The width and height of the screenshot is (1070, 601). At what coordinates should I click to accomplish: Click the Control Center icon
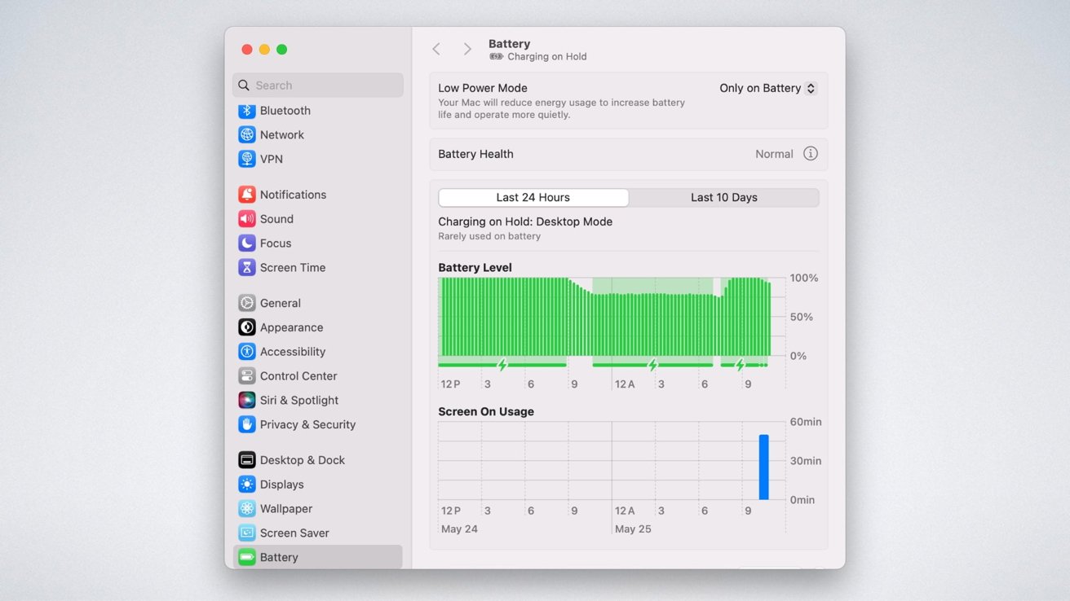(x=247, y=376)
